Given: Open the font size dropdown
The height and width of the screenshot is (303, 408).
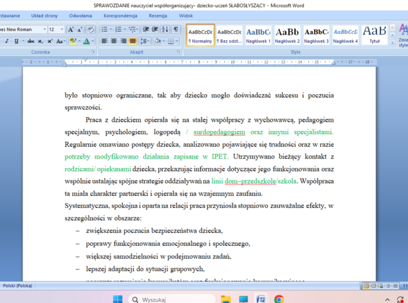Looking at the screenshot, I should pos(61,29).
